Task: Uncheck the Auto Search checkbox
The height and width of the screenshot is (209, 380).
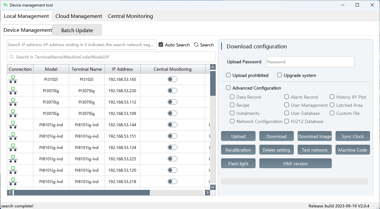Action: pos(161,44)
